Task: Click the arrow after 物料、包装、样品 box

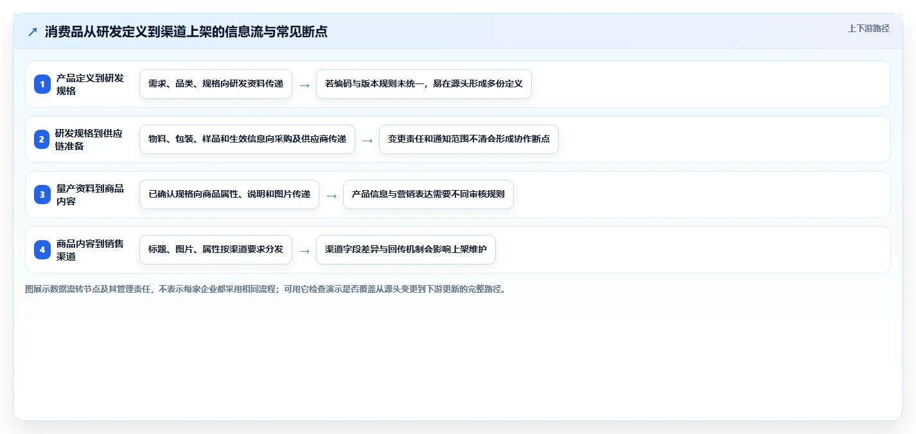Action: [367, 140]
